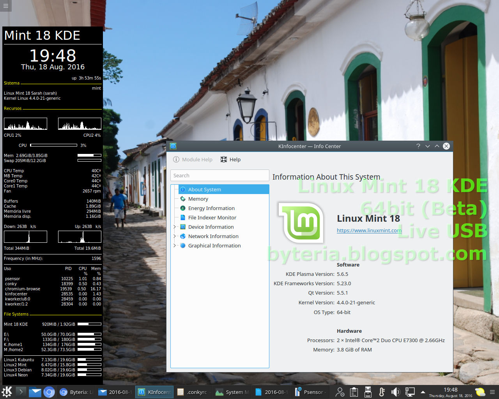Open the Psensor taskbar entry

(x=310, y=392)
